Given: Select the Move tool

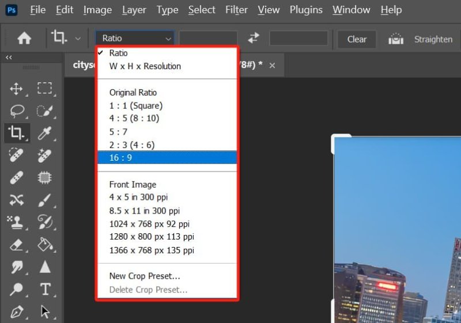Looking at the screenshot, I should [x=16, y=89].
